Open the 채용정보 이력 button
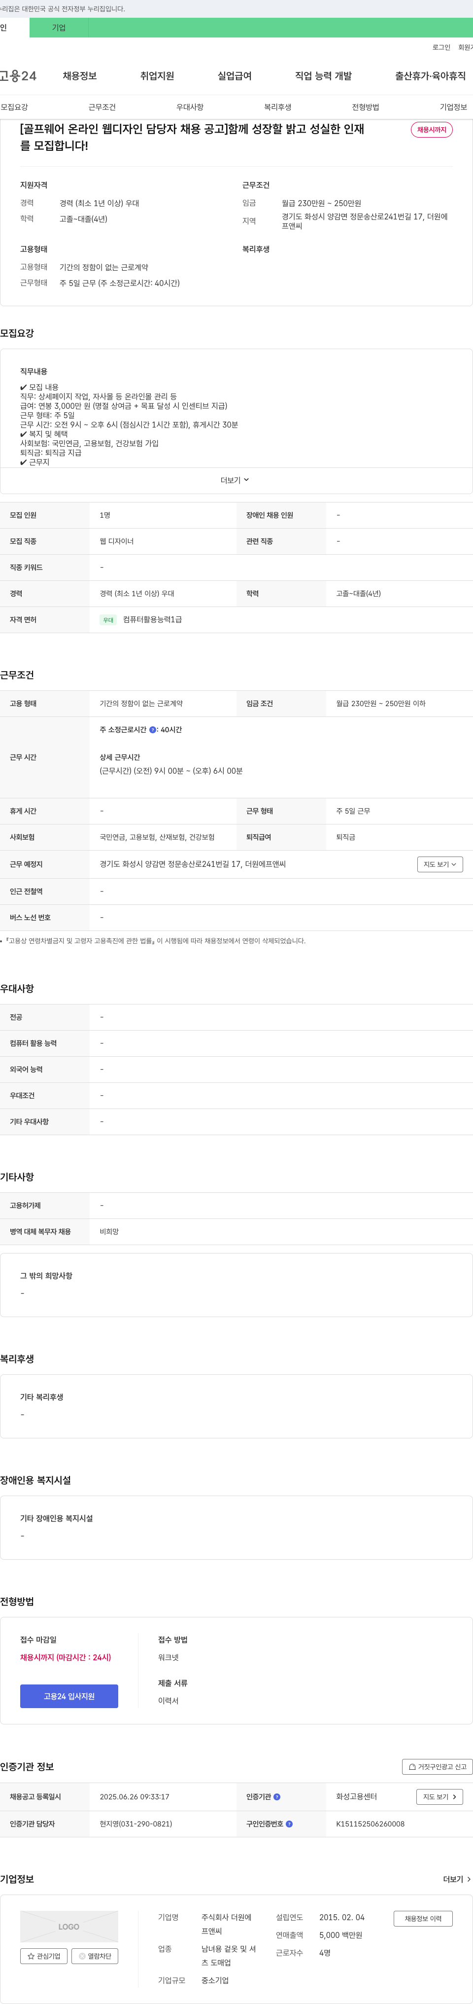Screen dimensions: 473x2004 click(423, 1918)
